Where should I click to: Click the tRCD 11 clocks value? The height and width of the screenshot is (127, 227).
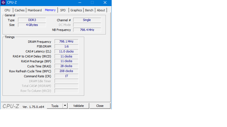pos(67,56)
